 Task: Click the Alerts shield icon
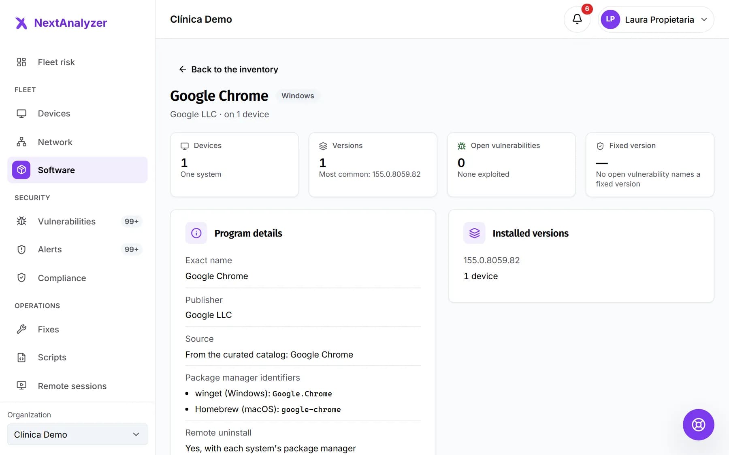click(21, 250)
